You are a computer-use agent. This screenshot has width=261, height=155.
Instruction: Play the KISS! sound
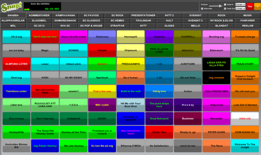(x=45, y=77)
